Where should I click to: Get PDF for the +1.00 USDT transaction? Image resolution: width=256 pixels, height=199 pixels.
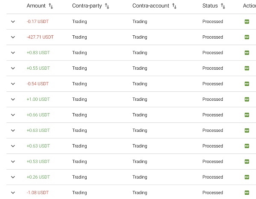tap(247, 99)
